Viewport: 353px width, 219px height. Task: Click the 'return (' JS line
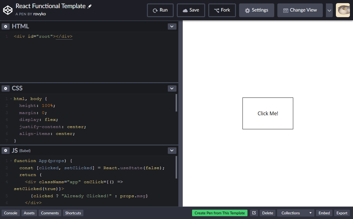click(x=31, y=175)
